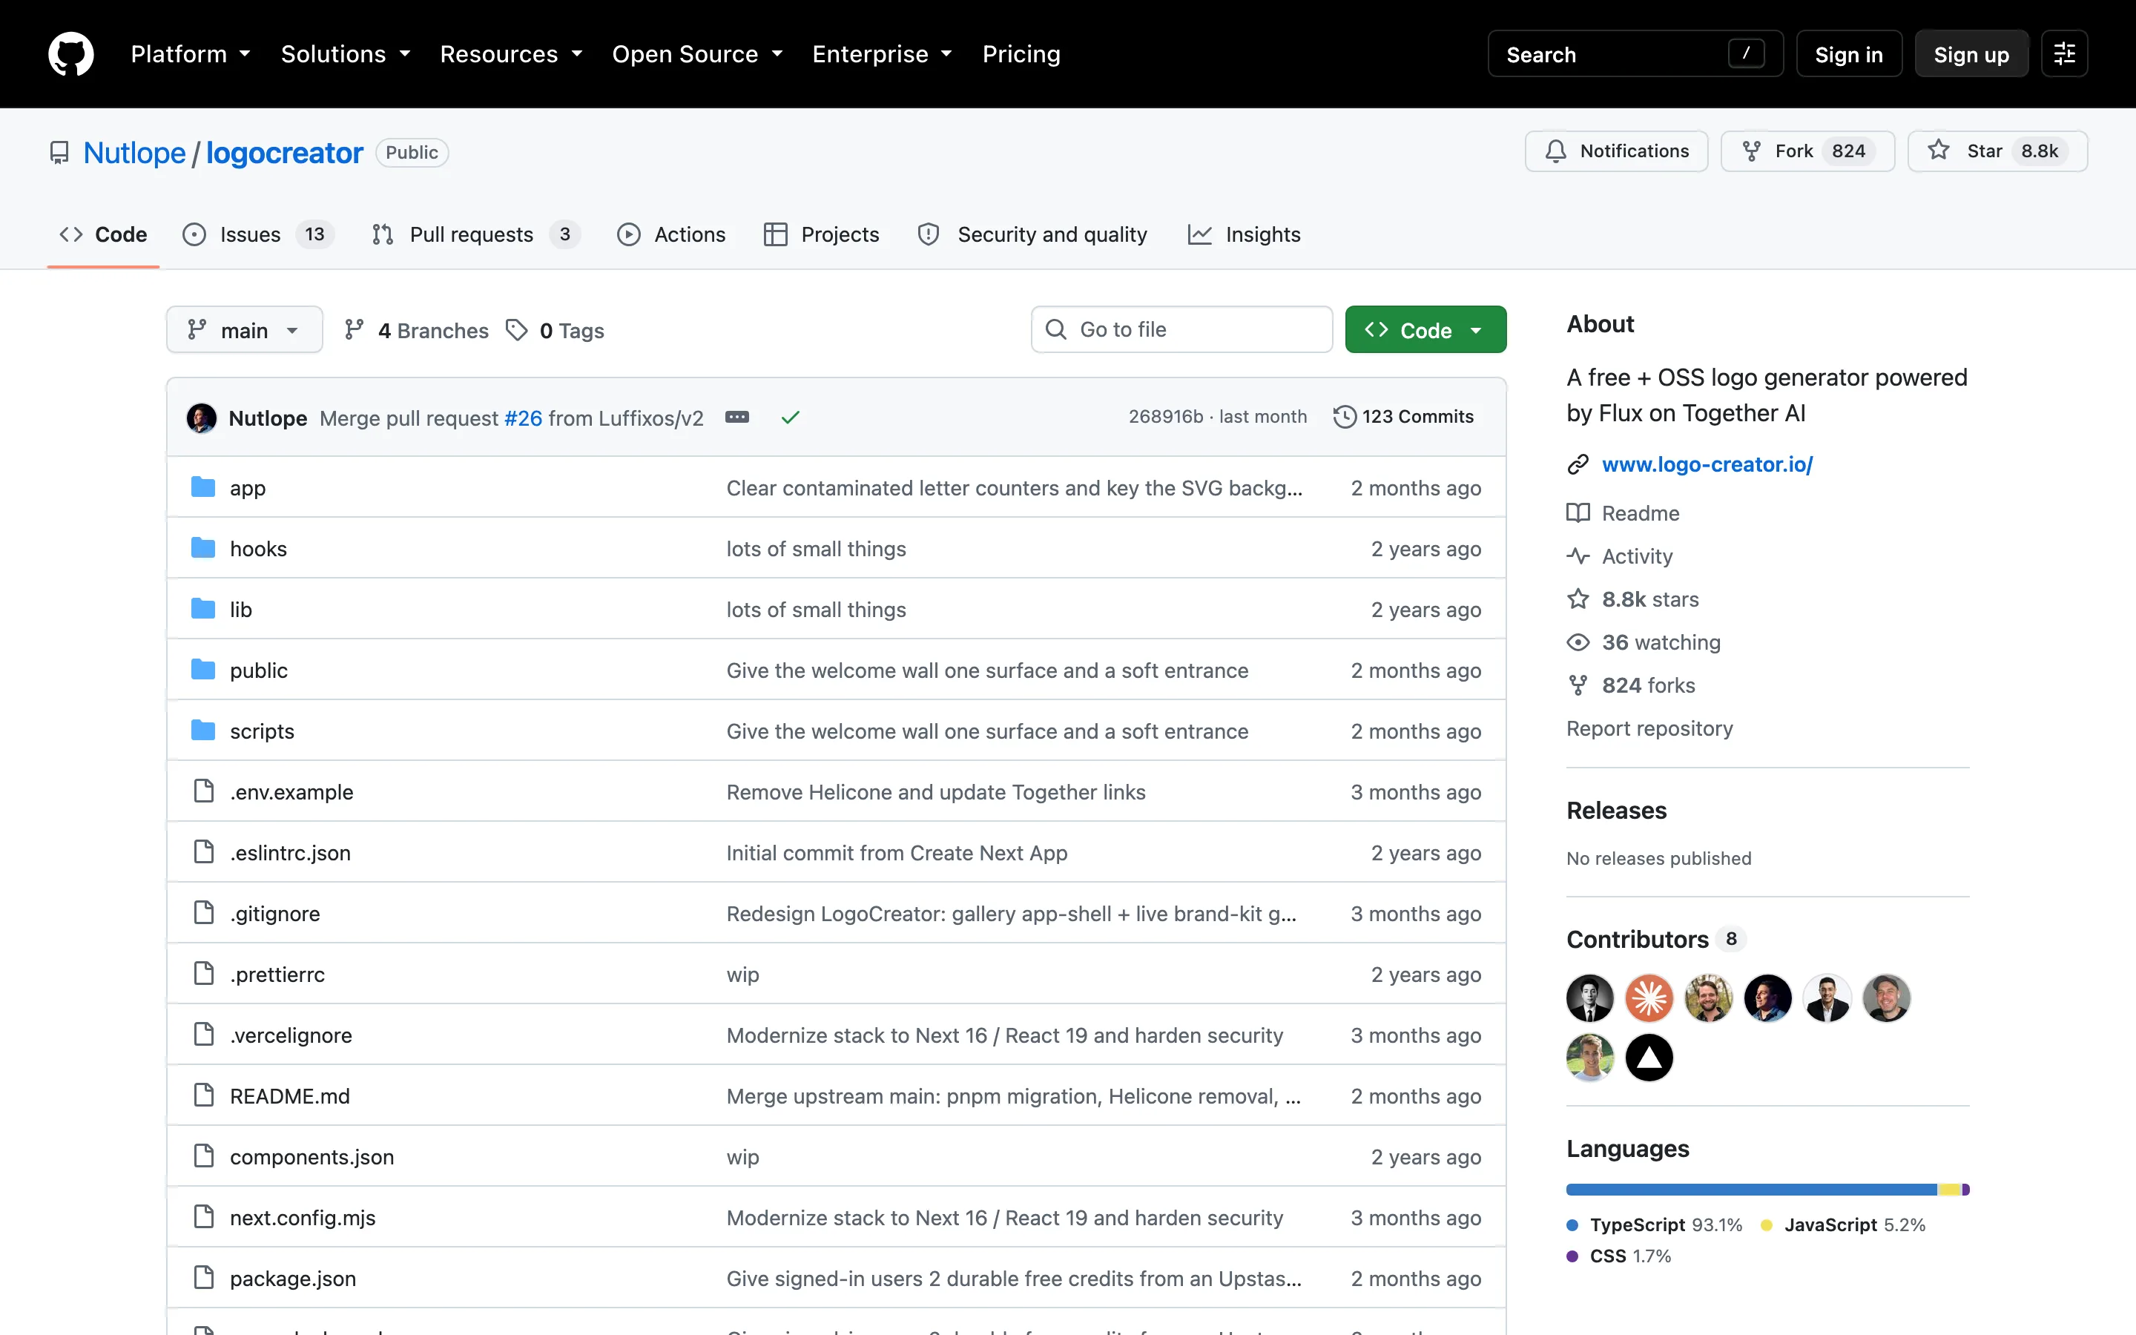Go to the GitHub homepage via the logo

click(x=70, y=54)
